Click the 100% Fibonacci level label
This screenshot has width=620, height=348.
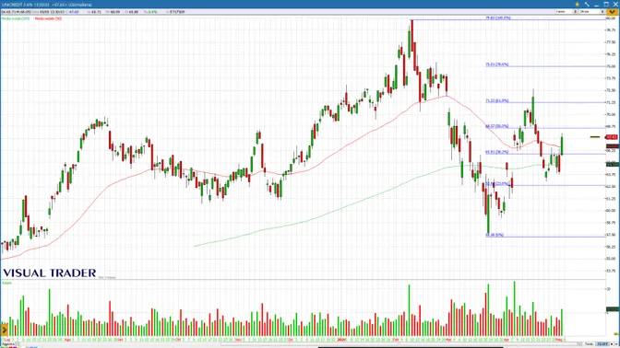[498, 17]
